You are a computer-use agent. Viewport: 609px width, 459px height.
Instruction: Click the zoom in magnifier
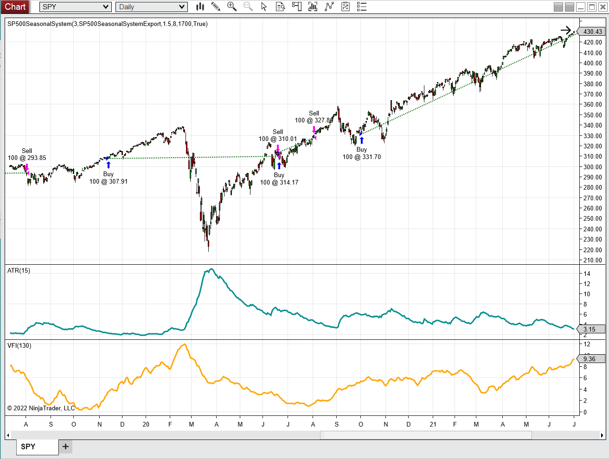232,6
